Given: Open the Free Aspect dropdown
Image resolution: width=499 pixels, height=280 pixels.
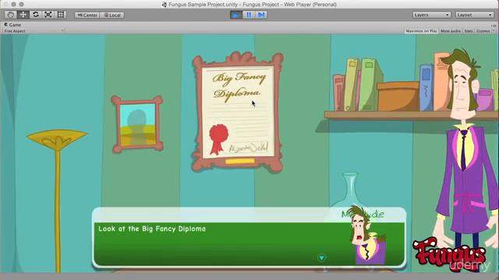Looking at the screenshot, I should [x=34, y=31].
